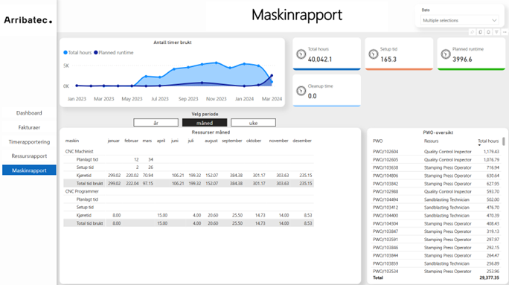
Task: Click the PWO column header
Action: point(377,141)
